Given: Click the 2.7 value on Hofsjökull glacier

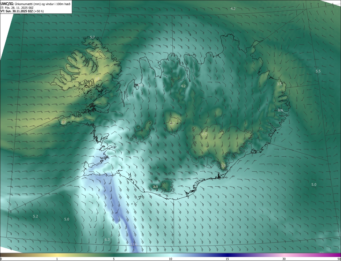Looking at the screenshot, I should point(172,124).
